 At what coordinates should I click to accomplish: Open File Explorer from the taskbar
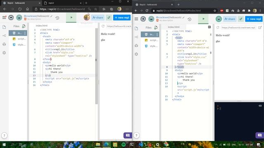[98, 144]
